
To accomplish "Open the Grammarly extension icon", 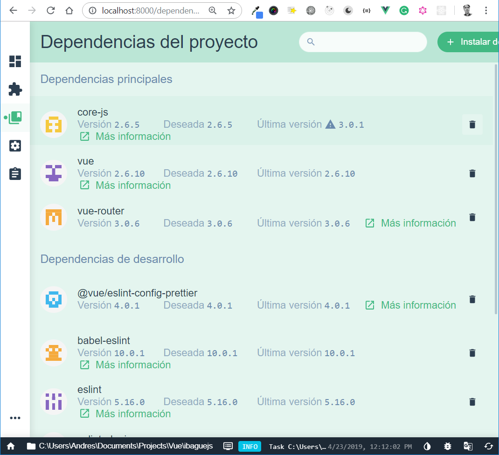I will click(x=404, y=11).
